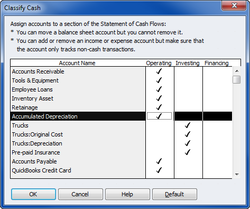Assign Accounts Payable to Financing column

click(x=217, y=161)
